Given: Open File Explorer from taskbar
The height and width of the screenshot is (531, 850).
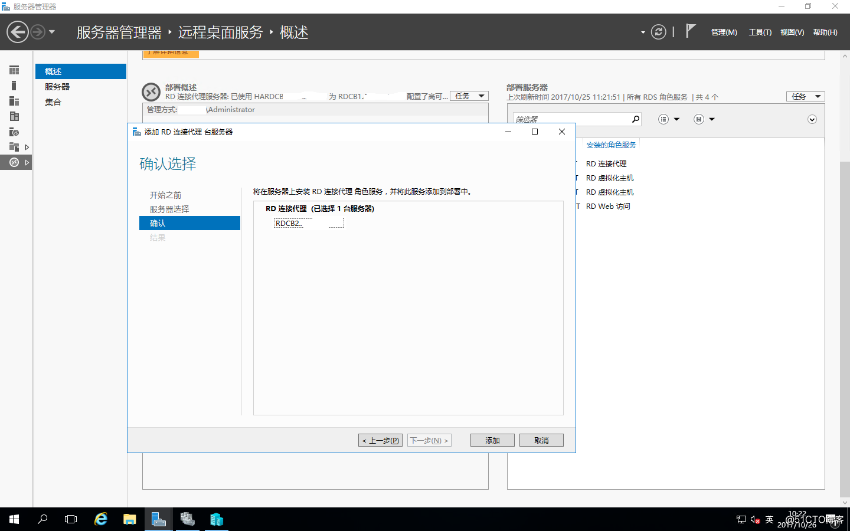Looking at the screenshot, I should click(x=130, y=519).
